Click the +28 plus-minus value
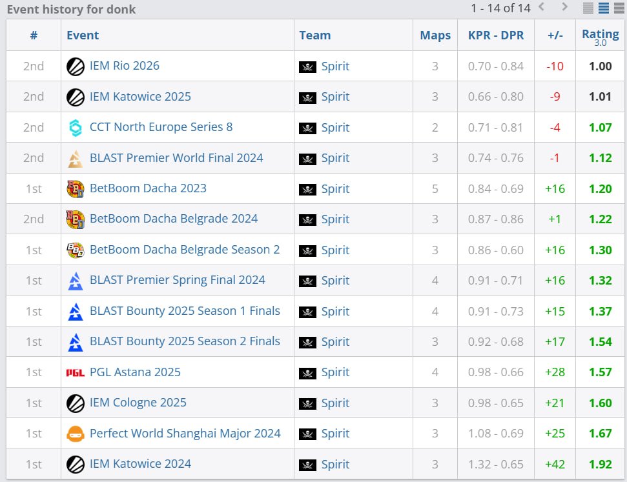Viewport: 627px width, 482px height. [555, 372]
